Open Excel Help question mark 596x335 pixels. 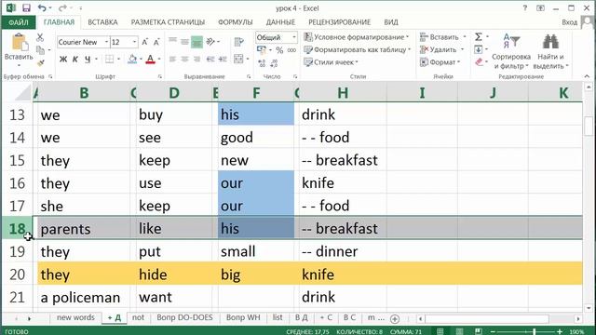pos(525,8)
